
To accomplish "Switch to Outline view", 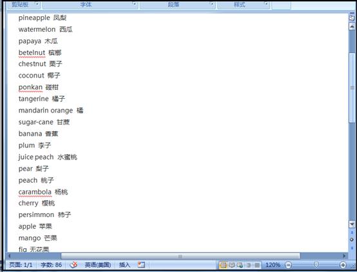I will pyautogui.click(x=249, y=265).
